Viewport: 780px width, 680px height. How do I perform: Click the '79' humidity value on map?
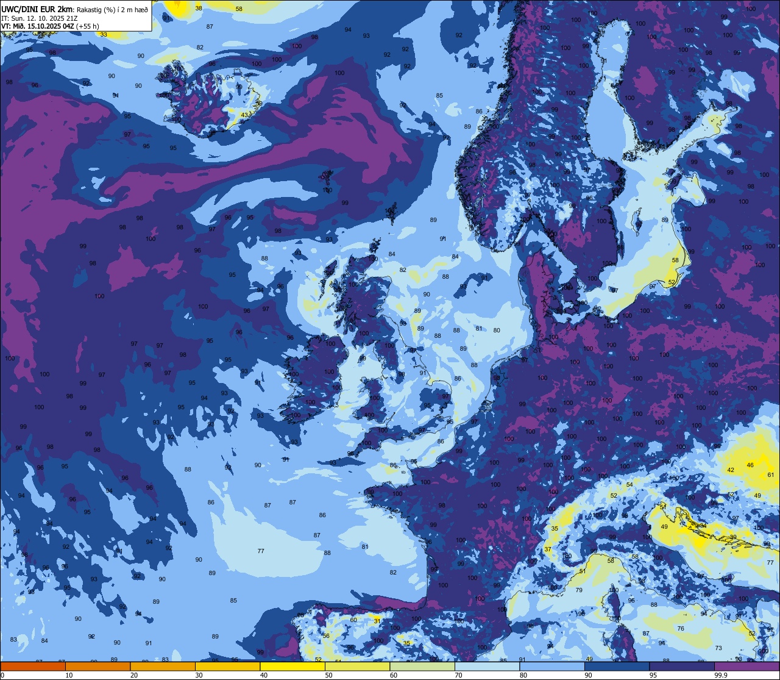pos(579,590)
